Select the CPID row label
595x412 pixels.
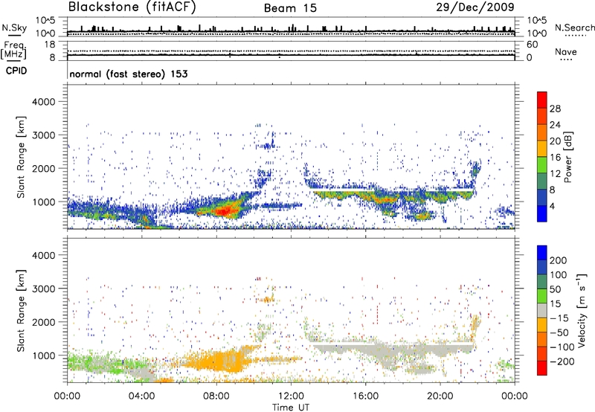pyautogui.click(x=16, y=71)
